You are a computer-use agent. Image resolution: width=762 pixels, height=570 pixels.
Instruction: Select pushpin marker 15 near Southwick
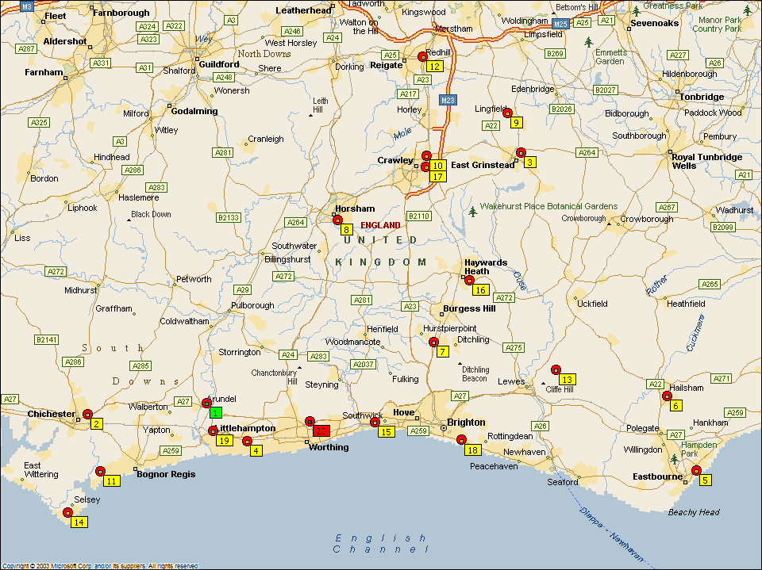(x=386, y=432)
